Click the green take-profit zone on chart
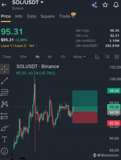 tap(85, 101)
